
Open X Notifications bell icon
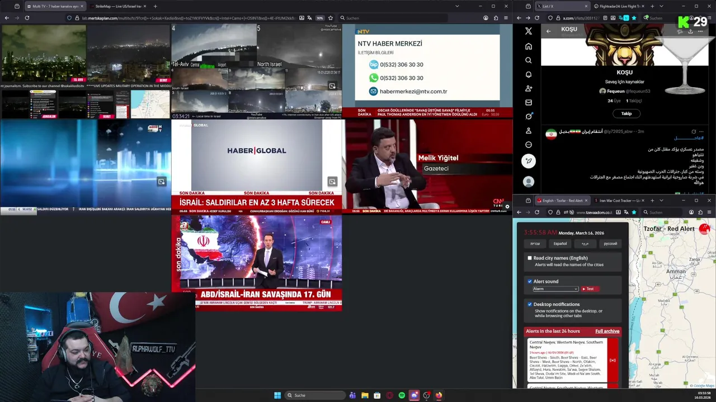pyautogui.click(x=529, y=74)
